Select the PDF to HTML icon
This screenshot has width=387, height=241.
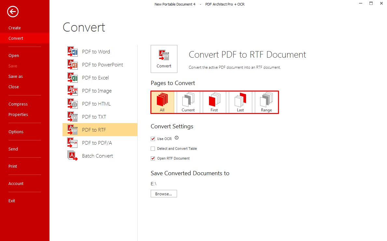coord(73,104)
